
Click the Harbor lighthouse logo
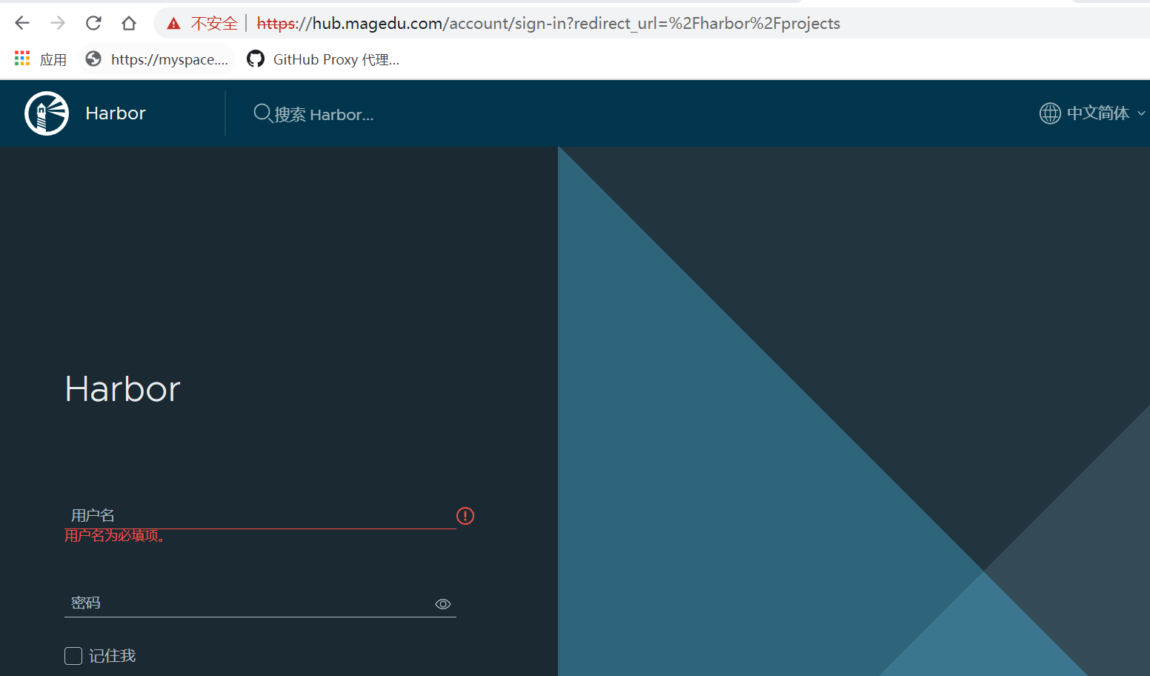pos(47,113)
